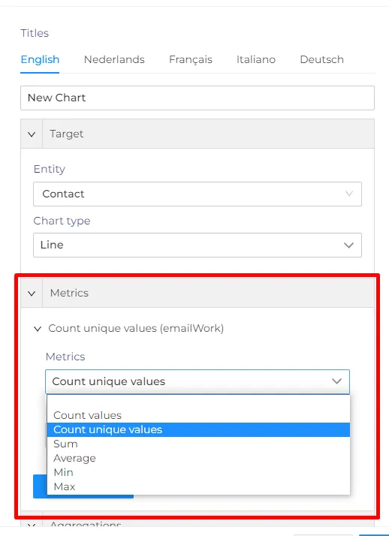Select highlighted Count unique values option
Viewport: 389px width, 536px height.
coord(198,429)
